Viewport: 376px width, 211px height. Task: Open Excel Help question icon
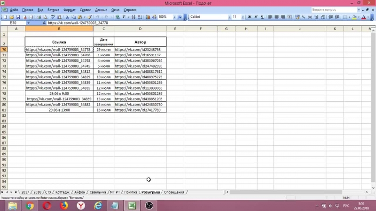(x=180, y=17)
